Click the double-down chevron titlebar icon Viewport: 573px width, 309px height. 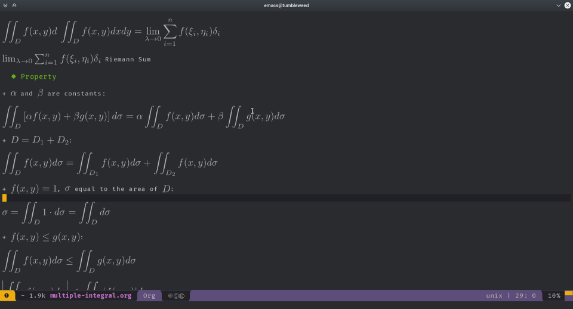tap(5, 5)
